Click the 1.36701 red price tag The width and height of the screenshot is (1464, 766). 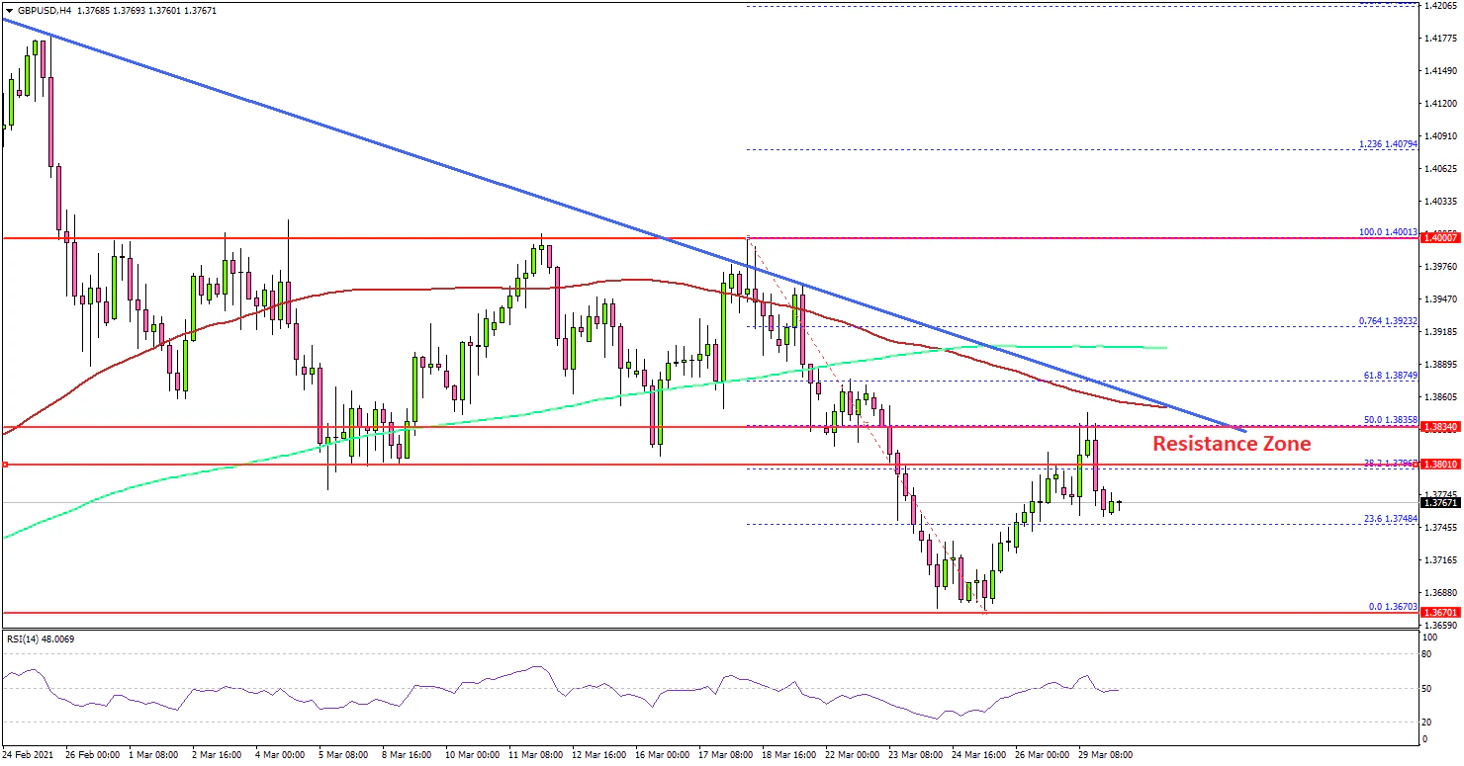(1440, 613)
